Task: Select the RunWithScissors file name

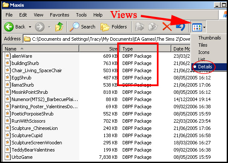Action: (x=29, y=121)
